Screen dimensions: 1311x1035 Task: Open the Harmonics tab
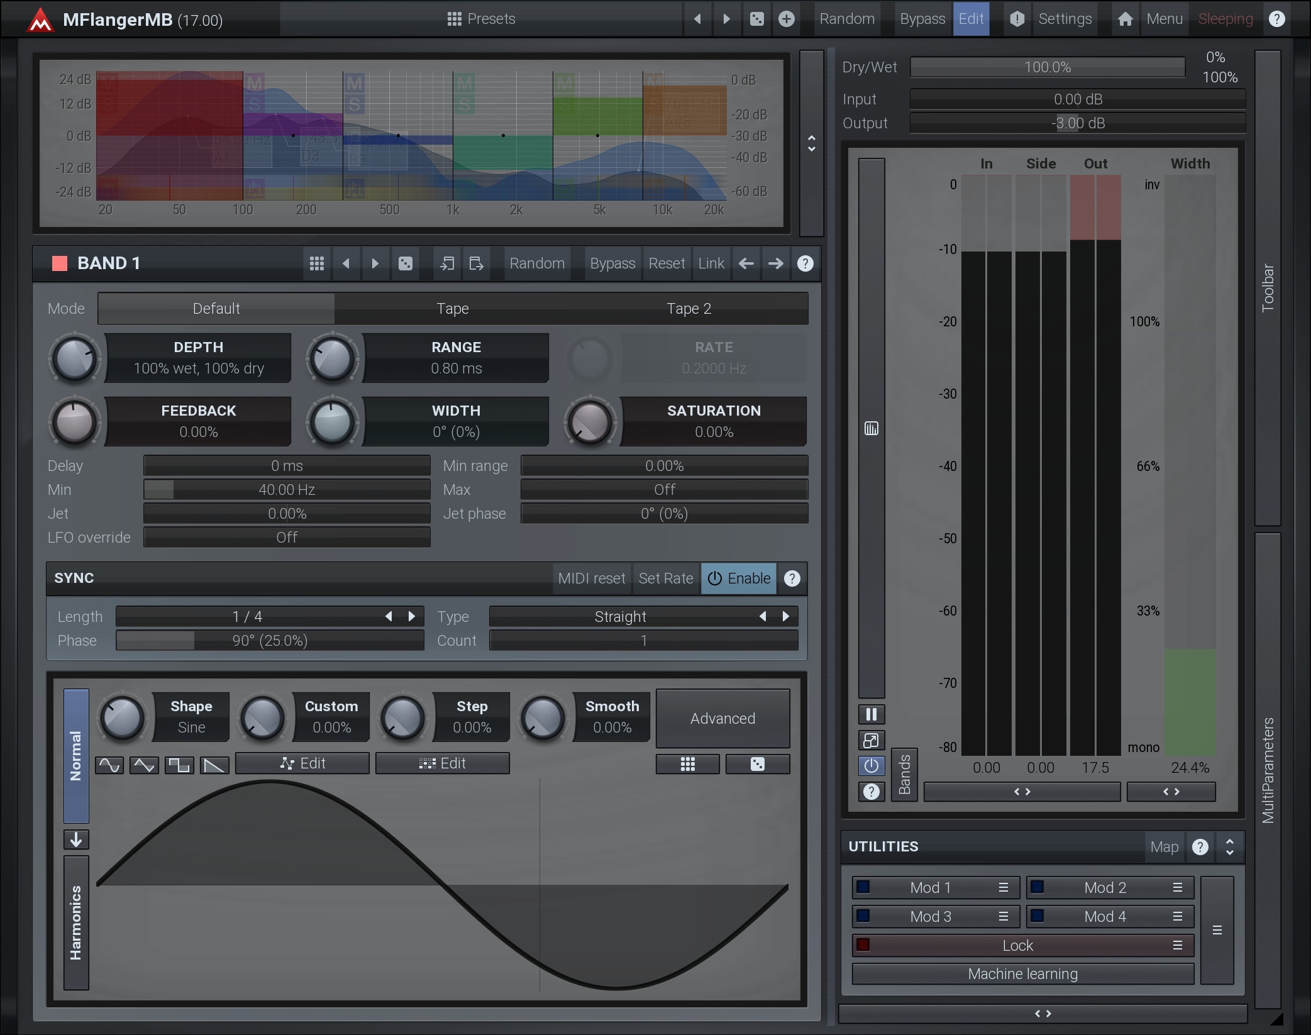[76, 922]
